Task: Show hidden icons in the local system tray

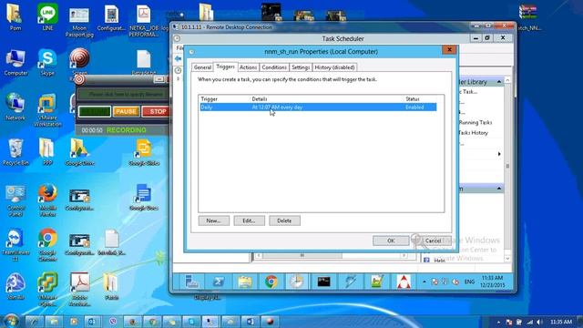Action: 498,322
